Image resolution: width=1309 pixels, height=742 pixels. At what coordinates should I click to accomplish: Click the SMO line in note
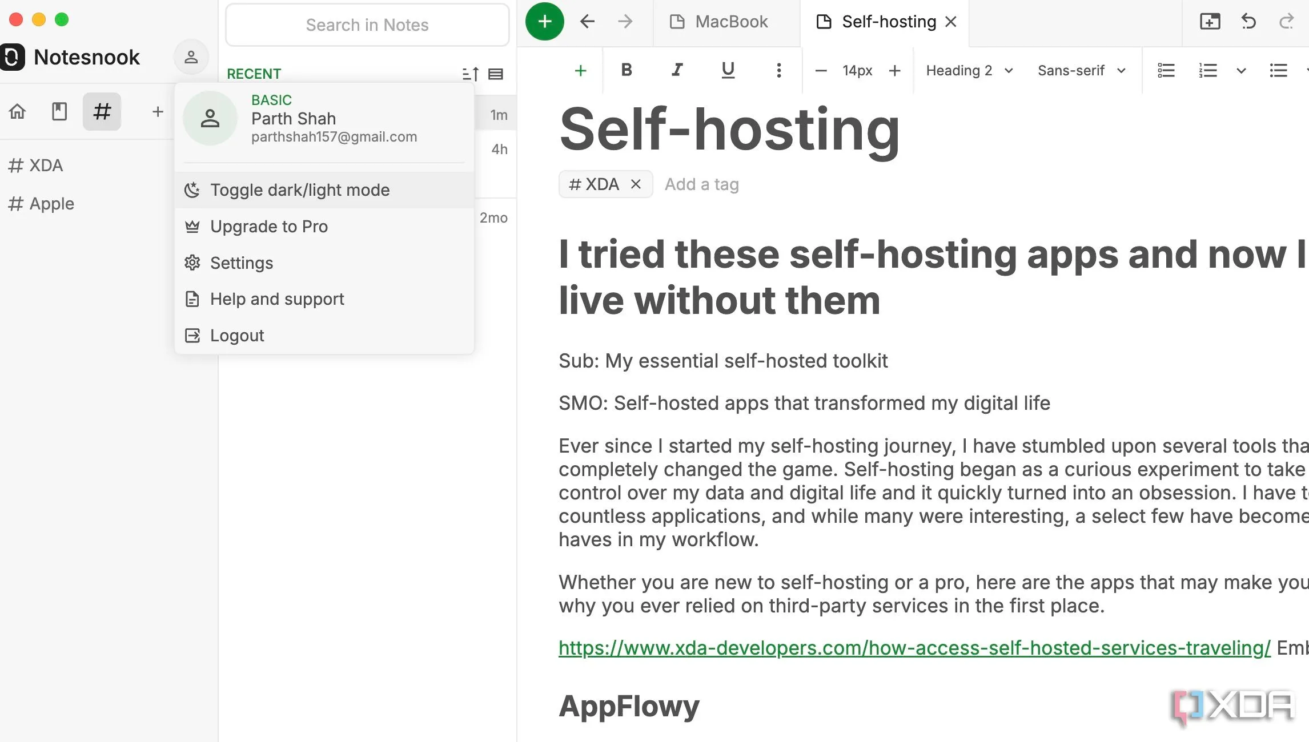pos(804,403)
